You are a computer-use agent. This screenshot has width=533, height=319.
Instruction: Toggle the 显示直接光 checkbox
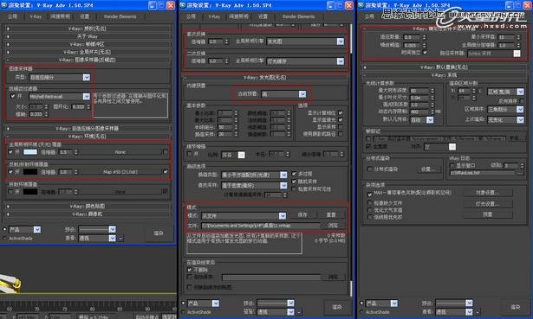(x=341, y=119)
